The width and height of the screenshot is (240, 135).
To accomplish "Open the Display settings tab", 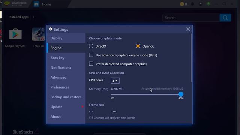I will coord(66,38).
